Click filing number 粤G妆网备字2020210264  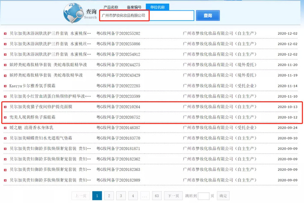(118, 107)
